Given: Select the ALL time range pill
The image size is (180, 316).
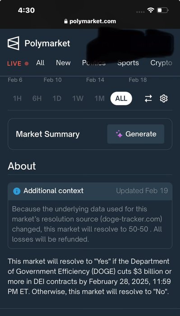Looking at the screenshot, I should pyautogui.click(x=121, y=98).
